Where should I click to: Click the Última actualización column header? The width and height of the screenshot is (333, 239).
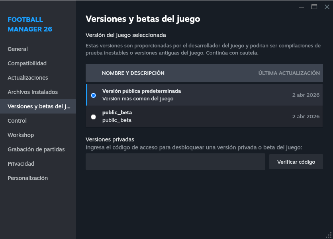click(x=289, y=73)
